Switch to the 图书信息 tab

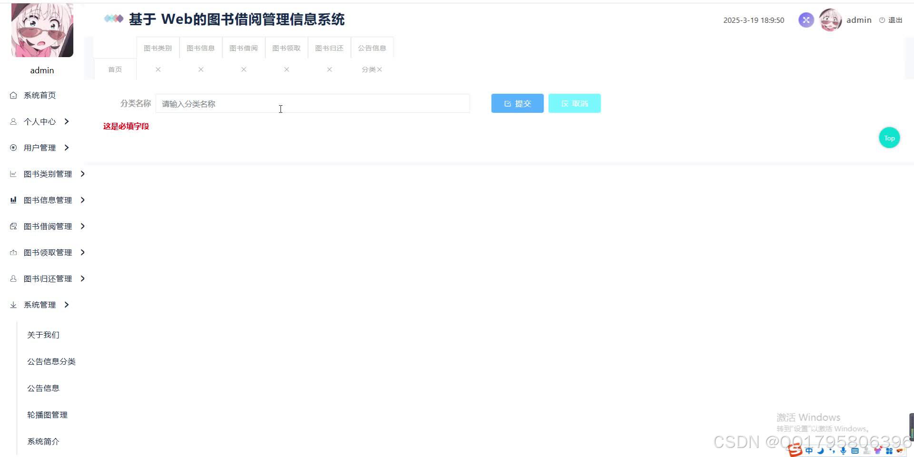tap(200, 48)
